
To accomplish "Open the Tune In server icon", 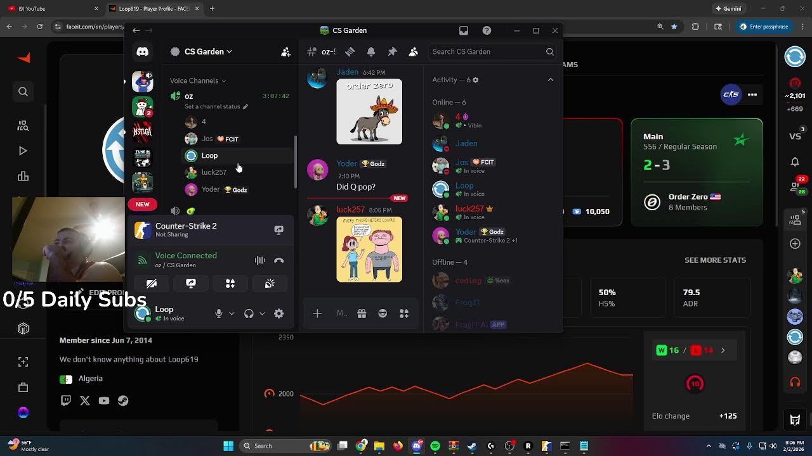I will 142,157.
